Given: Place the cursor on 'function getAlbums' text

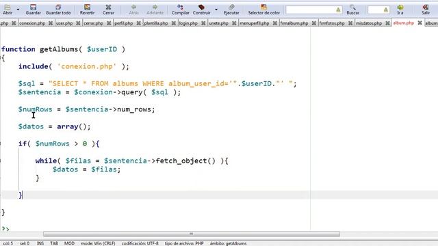Looking at the screenshot, I should pos(40,49).
